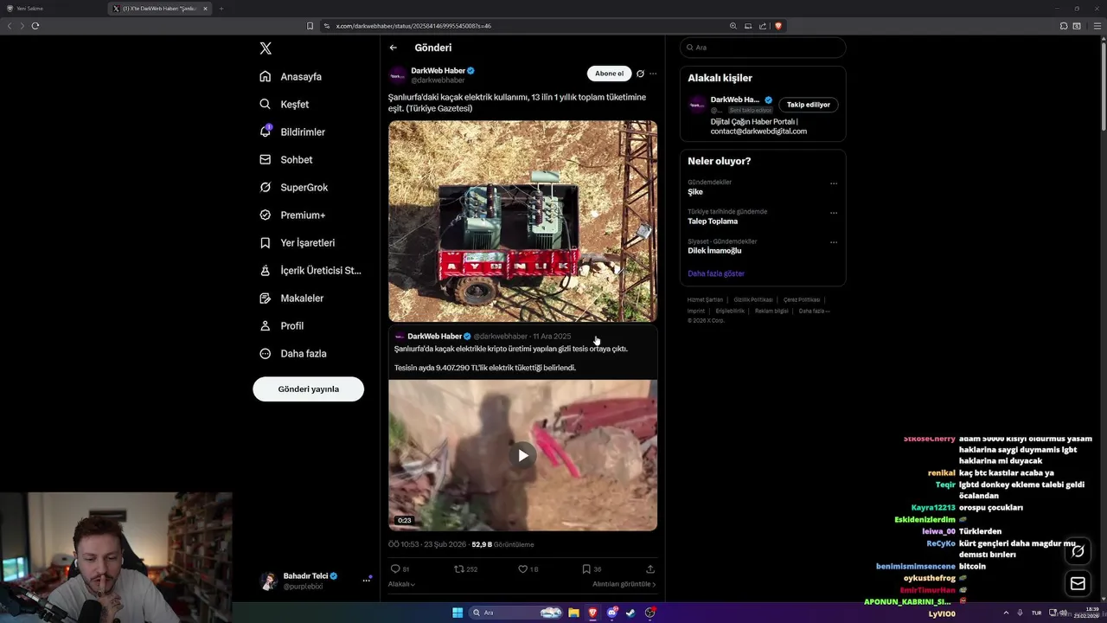Open account menu dots next to Bahadır Telci
This screenshot has height=623, width=1107.
[x=367, y=580]
